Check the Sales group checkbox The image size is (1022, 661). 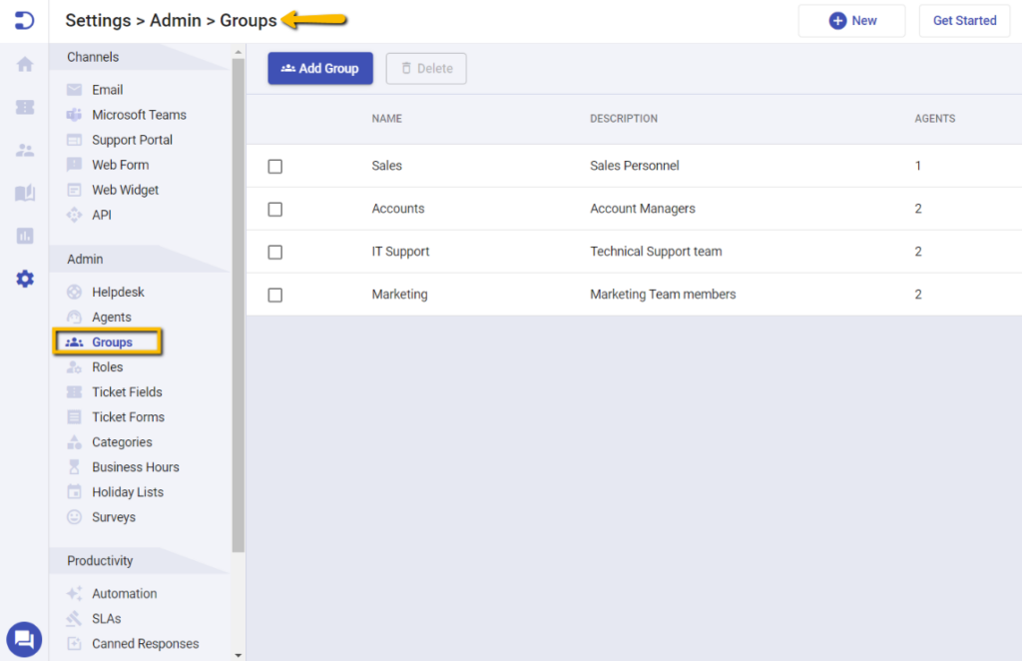pos(275,166)
